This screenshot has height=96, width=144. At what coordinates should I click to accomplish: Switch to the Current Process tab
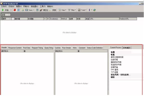116,47
